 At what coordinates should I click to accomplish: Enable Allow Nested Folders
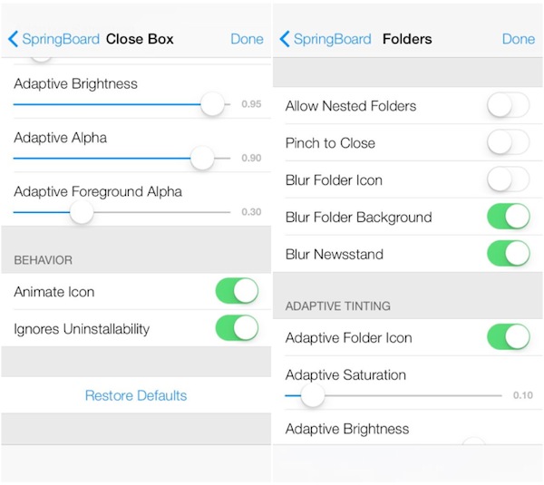tap(508, 106)
